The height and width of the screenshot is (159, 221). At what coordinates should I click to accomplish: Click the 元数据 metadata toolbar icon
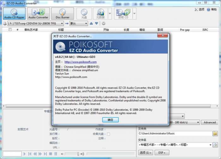100,14
